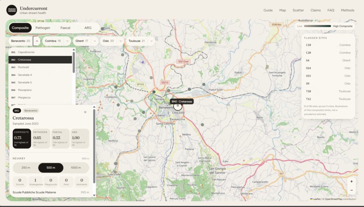The height and width of the screenshot is (207, 364).
Task: Select BN4 Serretelle 4 in site list
Action: pyautogui.click(x=40, y=75)
